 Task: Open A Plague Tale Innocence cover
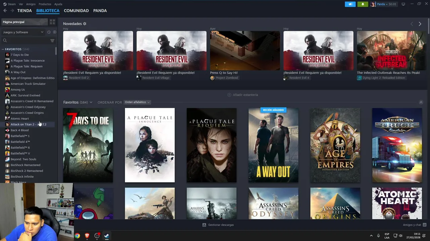point(150,145)
